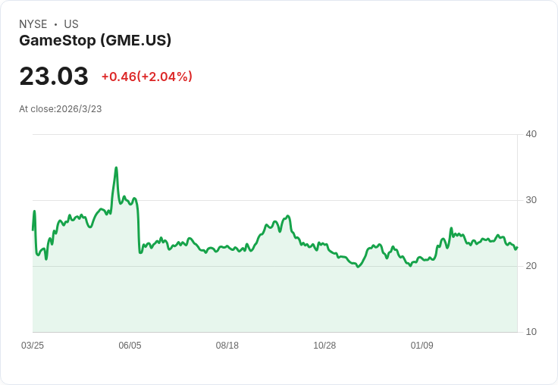Click the 40 value on price axis
The image size is (558, 385).
tap(531, 134)
